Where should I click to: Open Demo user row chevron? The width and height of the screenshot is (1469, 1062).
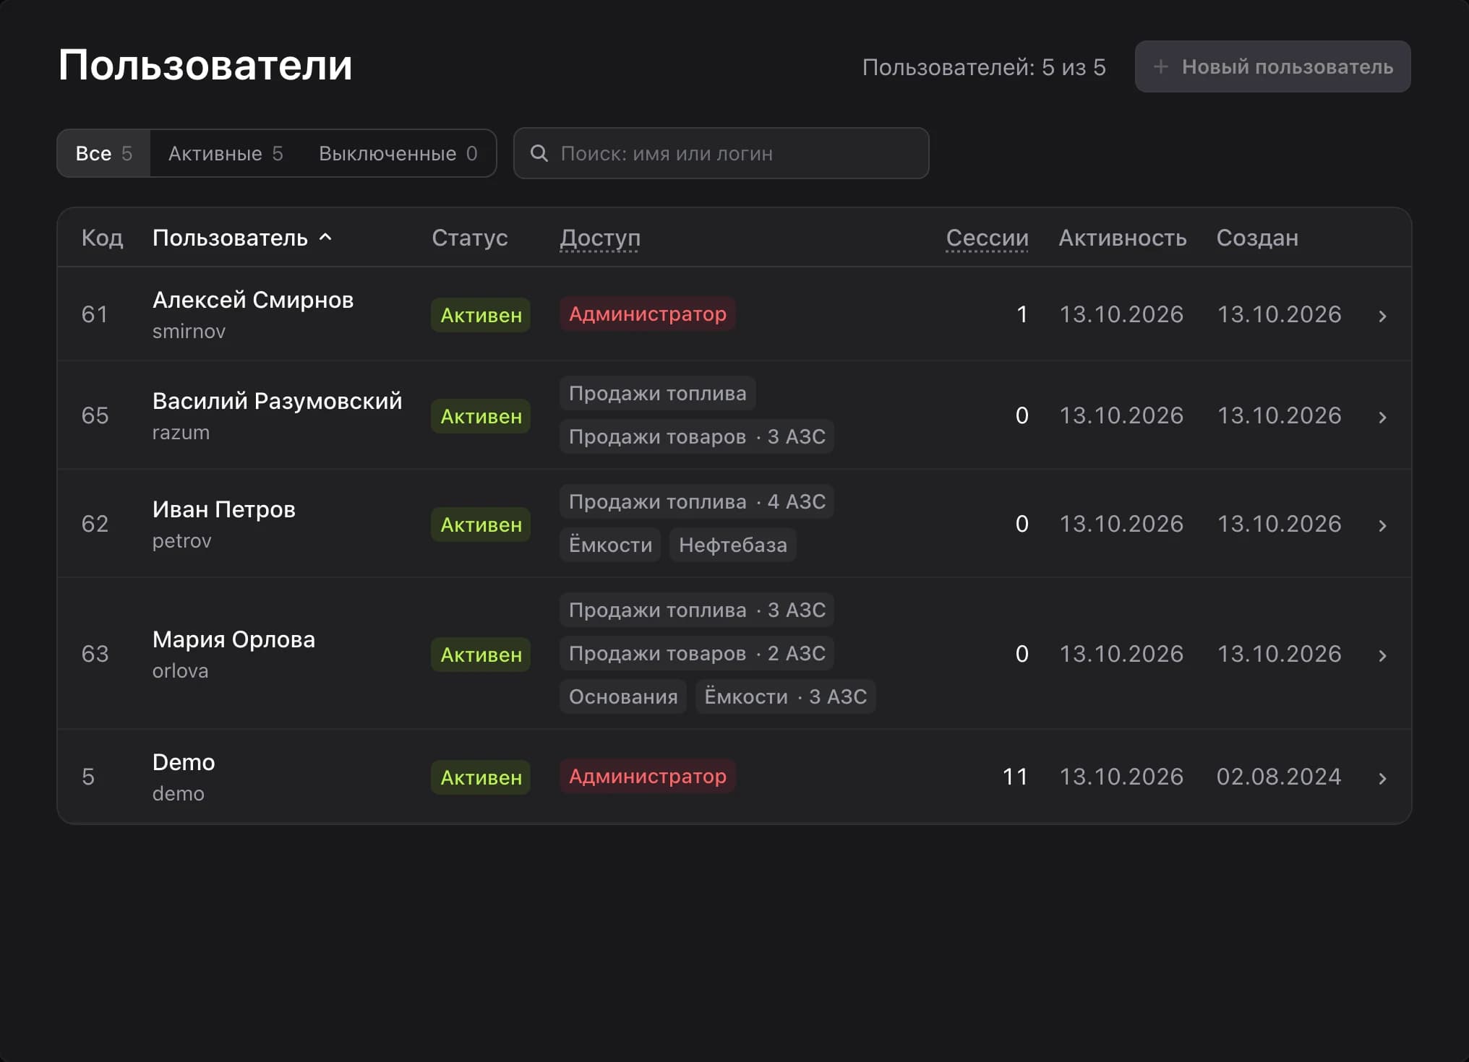click(x=1382, y=778)
